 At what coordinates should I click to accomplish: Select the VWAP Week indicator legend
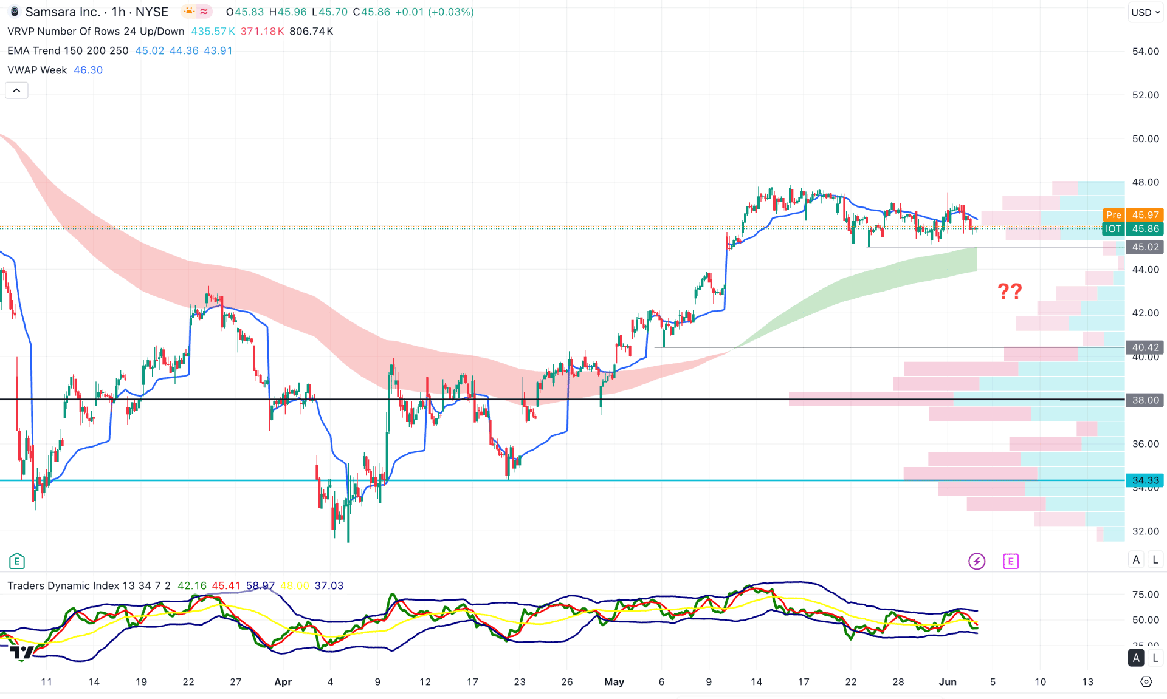[x=37, y=70]
